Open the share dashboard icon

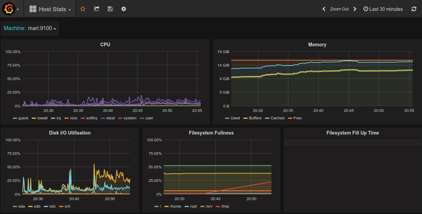(96, 9)
